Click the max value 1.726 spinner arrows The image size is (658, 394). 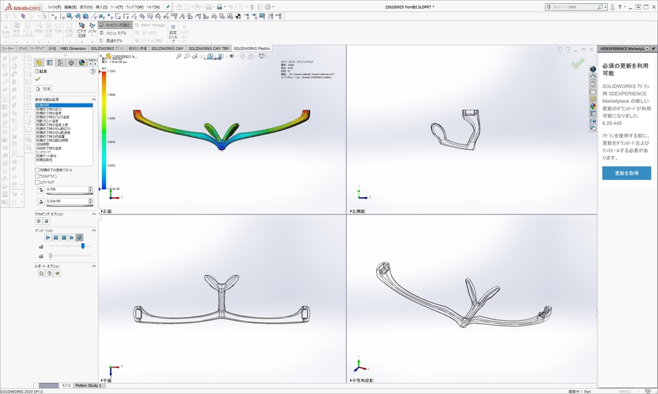point(90,189)
